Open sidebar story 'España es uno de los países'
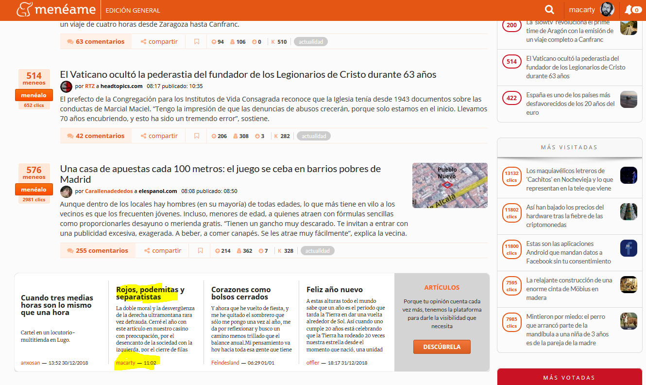The height and width of the screenshot is (385, 646). pyautogui.click(x=570, y=104)
